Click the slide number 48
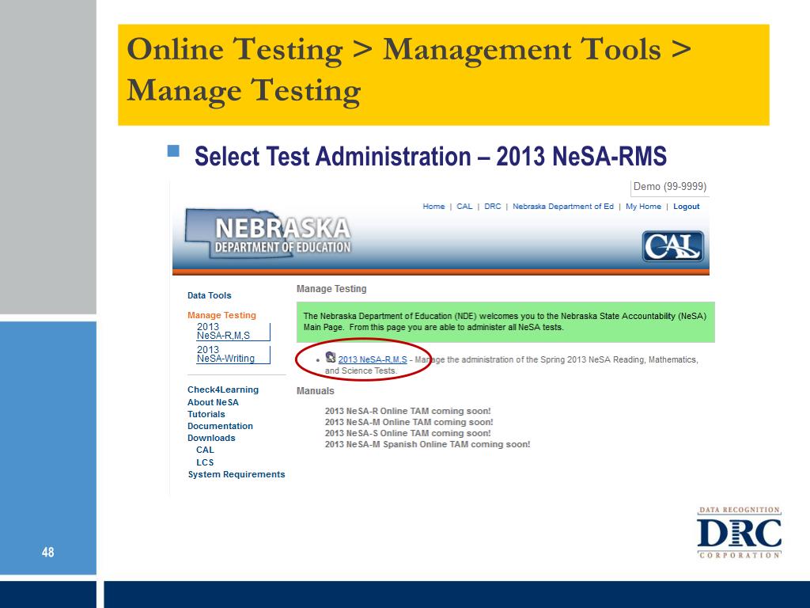 click(x=47, y=552)
